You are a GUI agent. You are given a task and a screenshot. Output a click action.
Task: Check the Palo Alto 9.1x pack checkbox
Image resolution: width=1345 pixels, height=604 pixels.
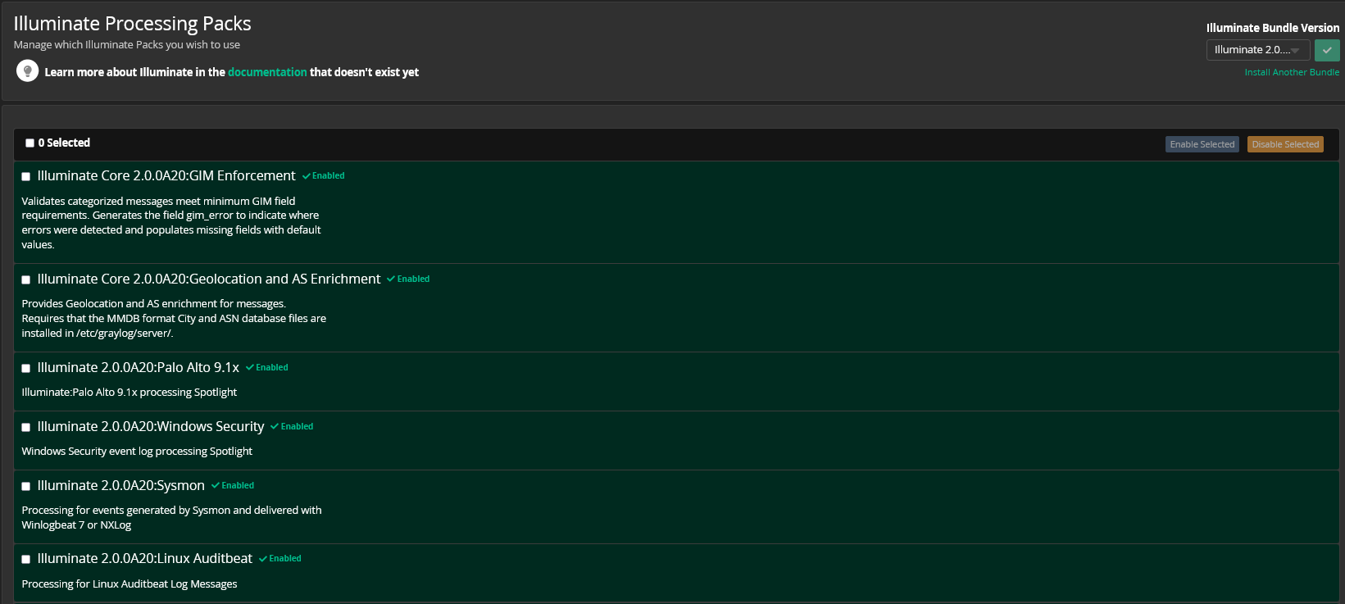25,368
